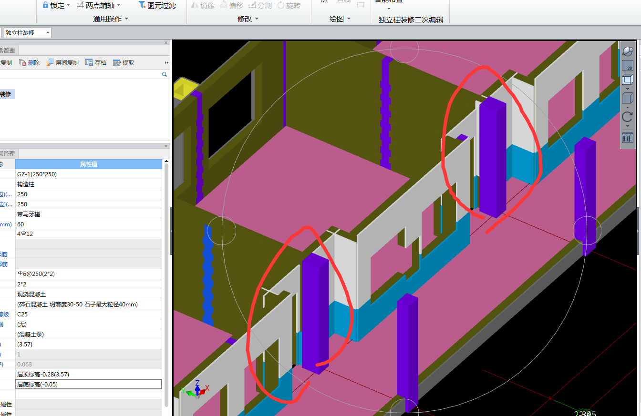The height and width of the screenshot is (416, 641).
Task: Open the 独立柱装修 component combo box
Action: tap(27, 32)
